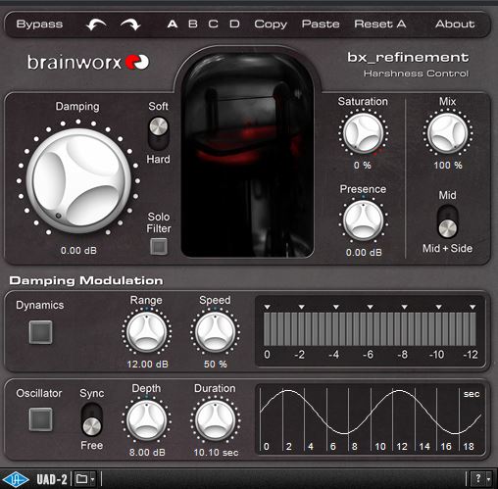Click the Speed value 50 %

[x=216, y=364]
